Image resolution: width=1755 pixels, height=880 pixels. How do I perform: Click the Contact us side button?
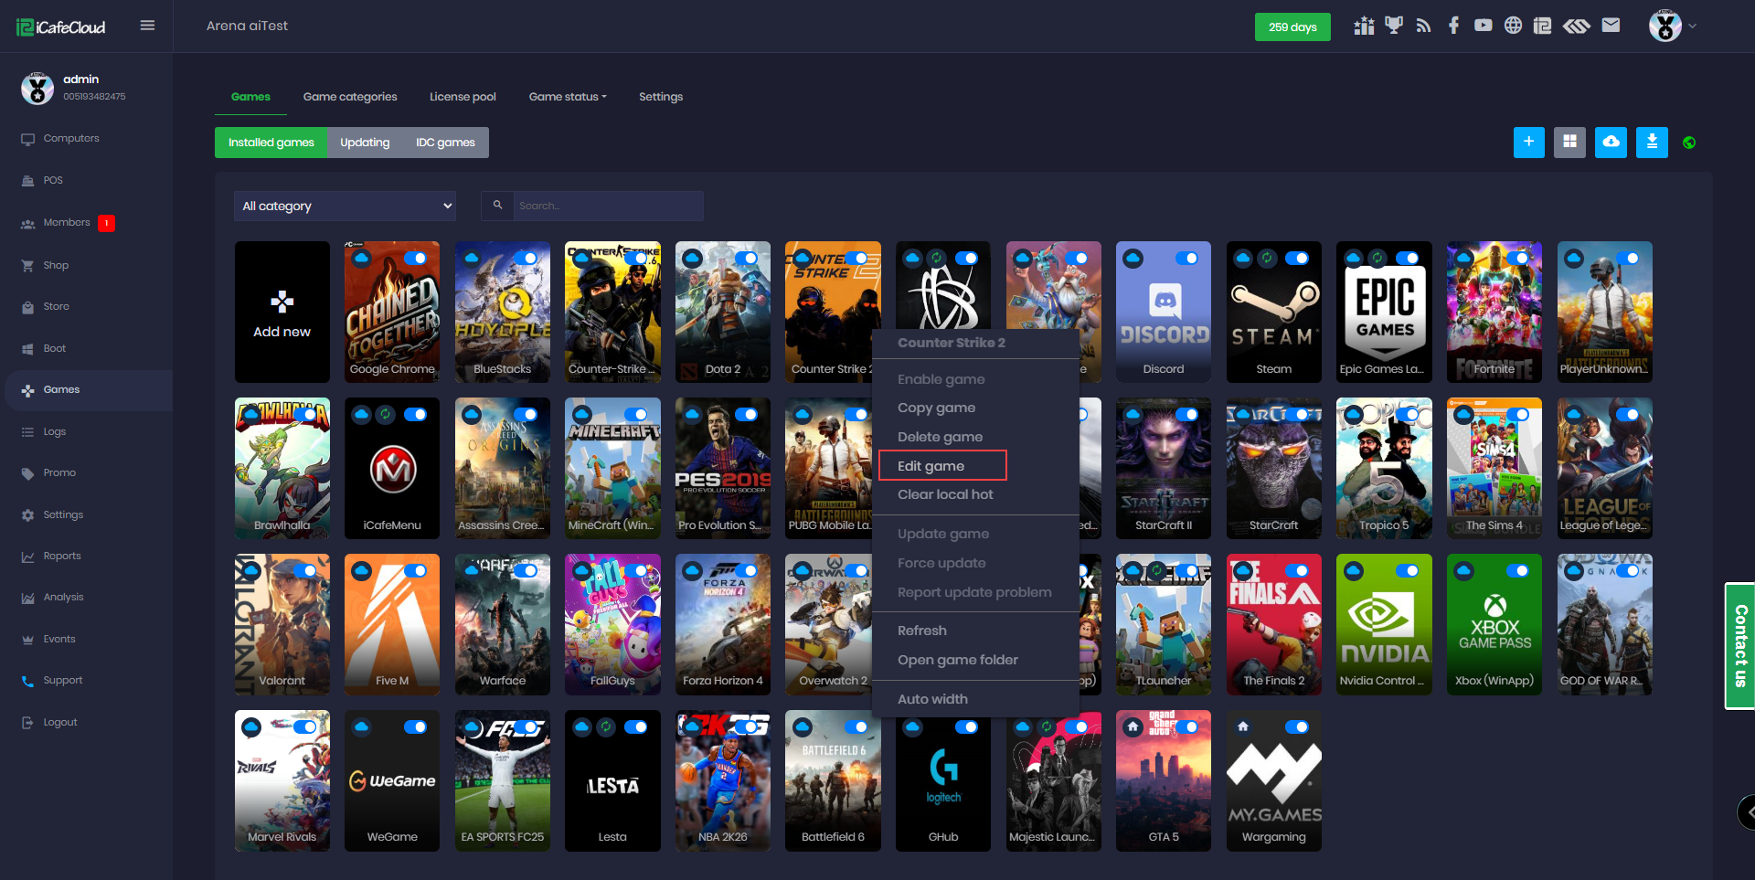[x=1740, y=646]
